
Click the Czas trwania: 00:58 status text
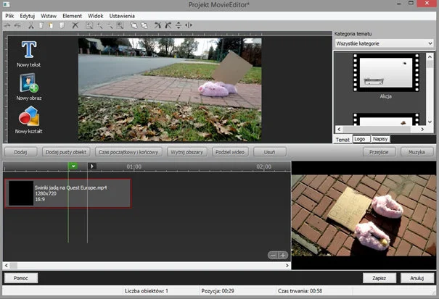300,291
